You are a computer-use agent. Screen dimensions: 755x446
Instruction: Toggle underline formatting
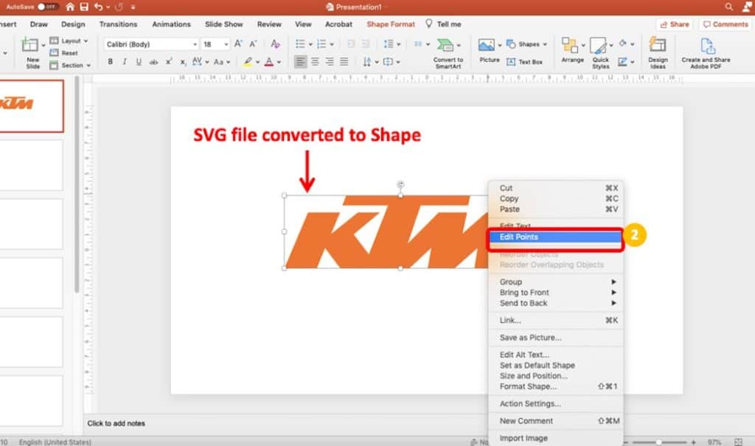coord(139,62)
